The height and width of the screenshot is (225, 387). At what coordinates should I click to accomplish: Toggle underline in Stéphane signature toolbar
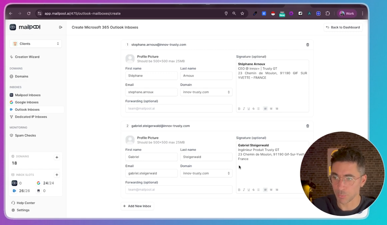pyautogui.click(x=249, y=109)
